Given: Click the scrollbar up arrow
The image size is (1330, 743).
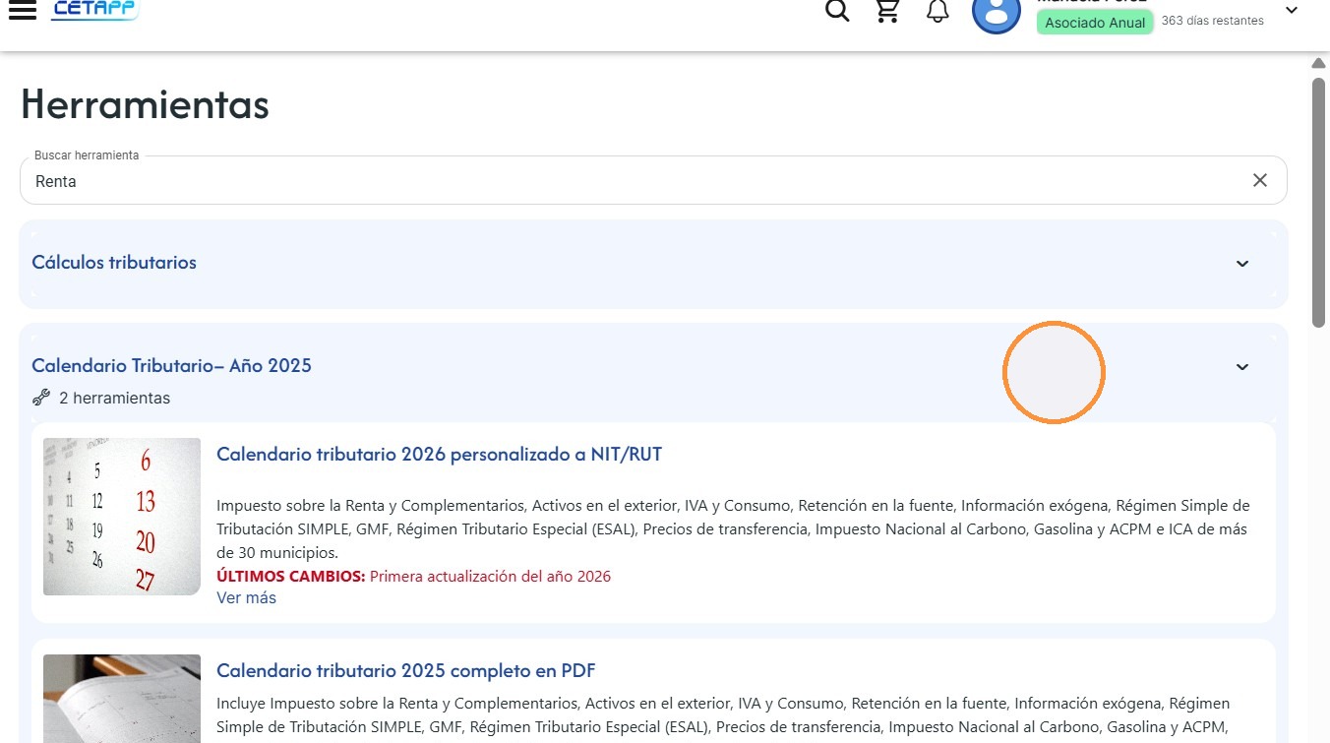Looking at the screenshot, I should click(1319, 63).
